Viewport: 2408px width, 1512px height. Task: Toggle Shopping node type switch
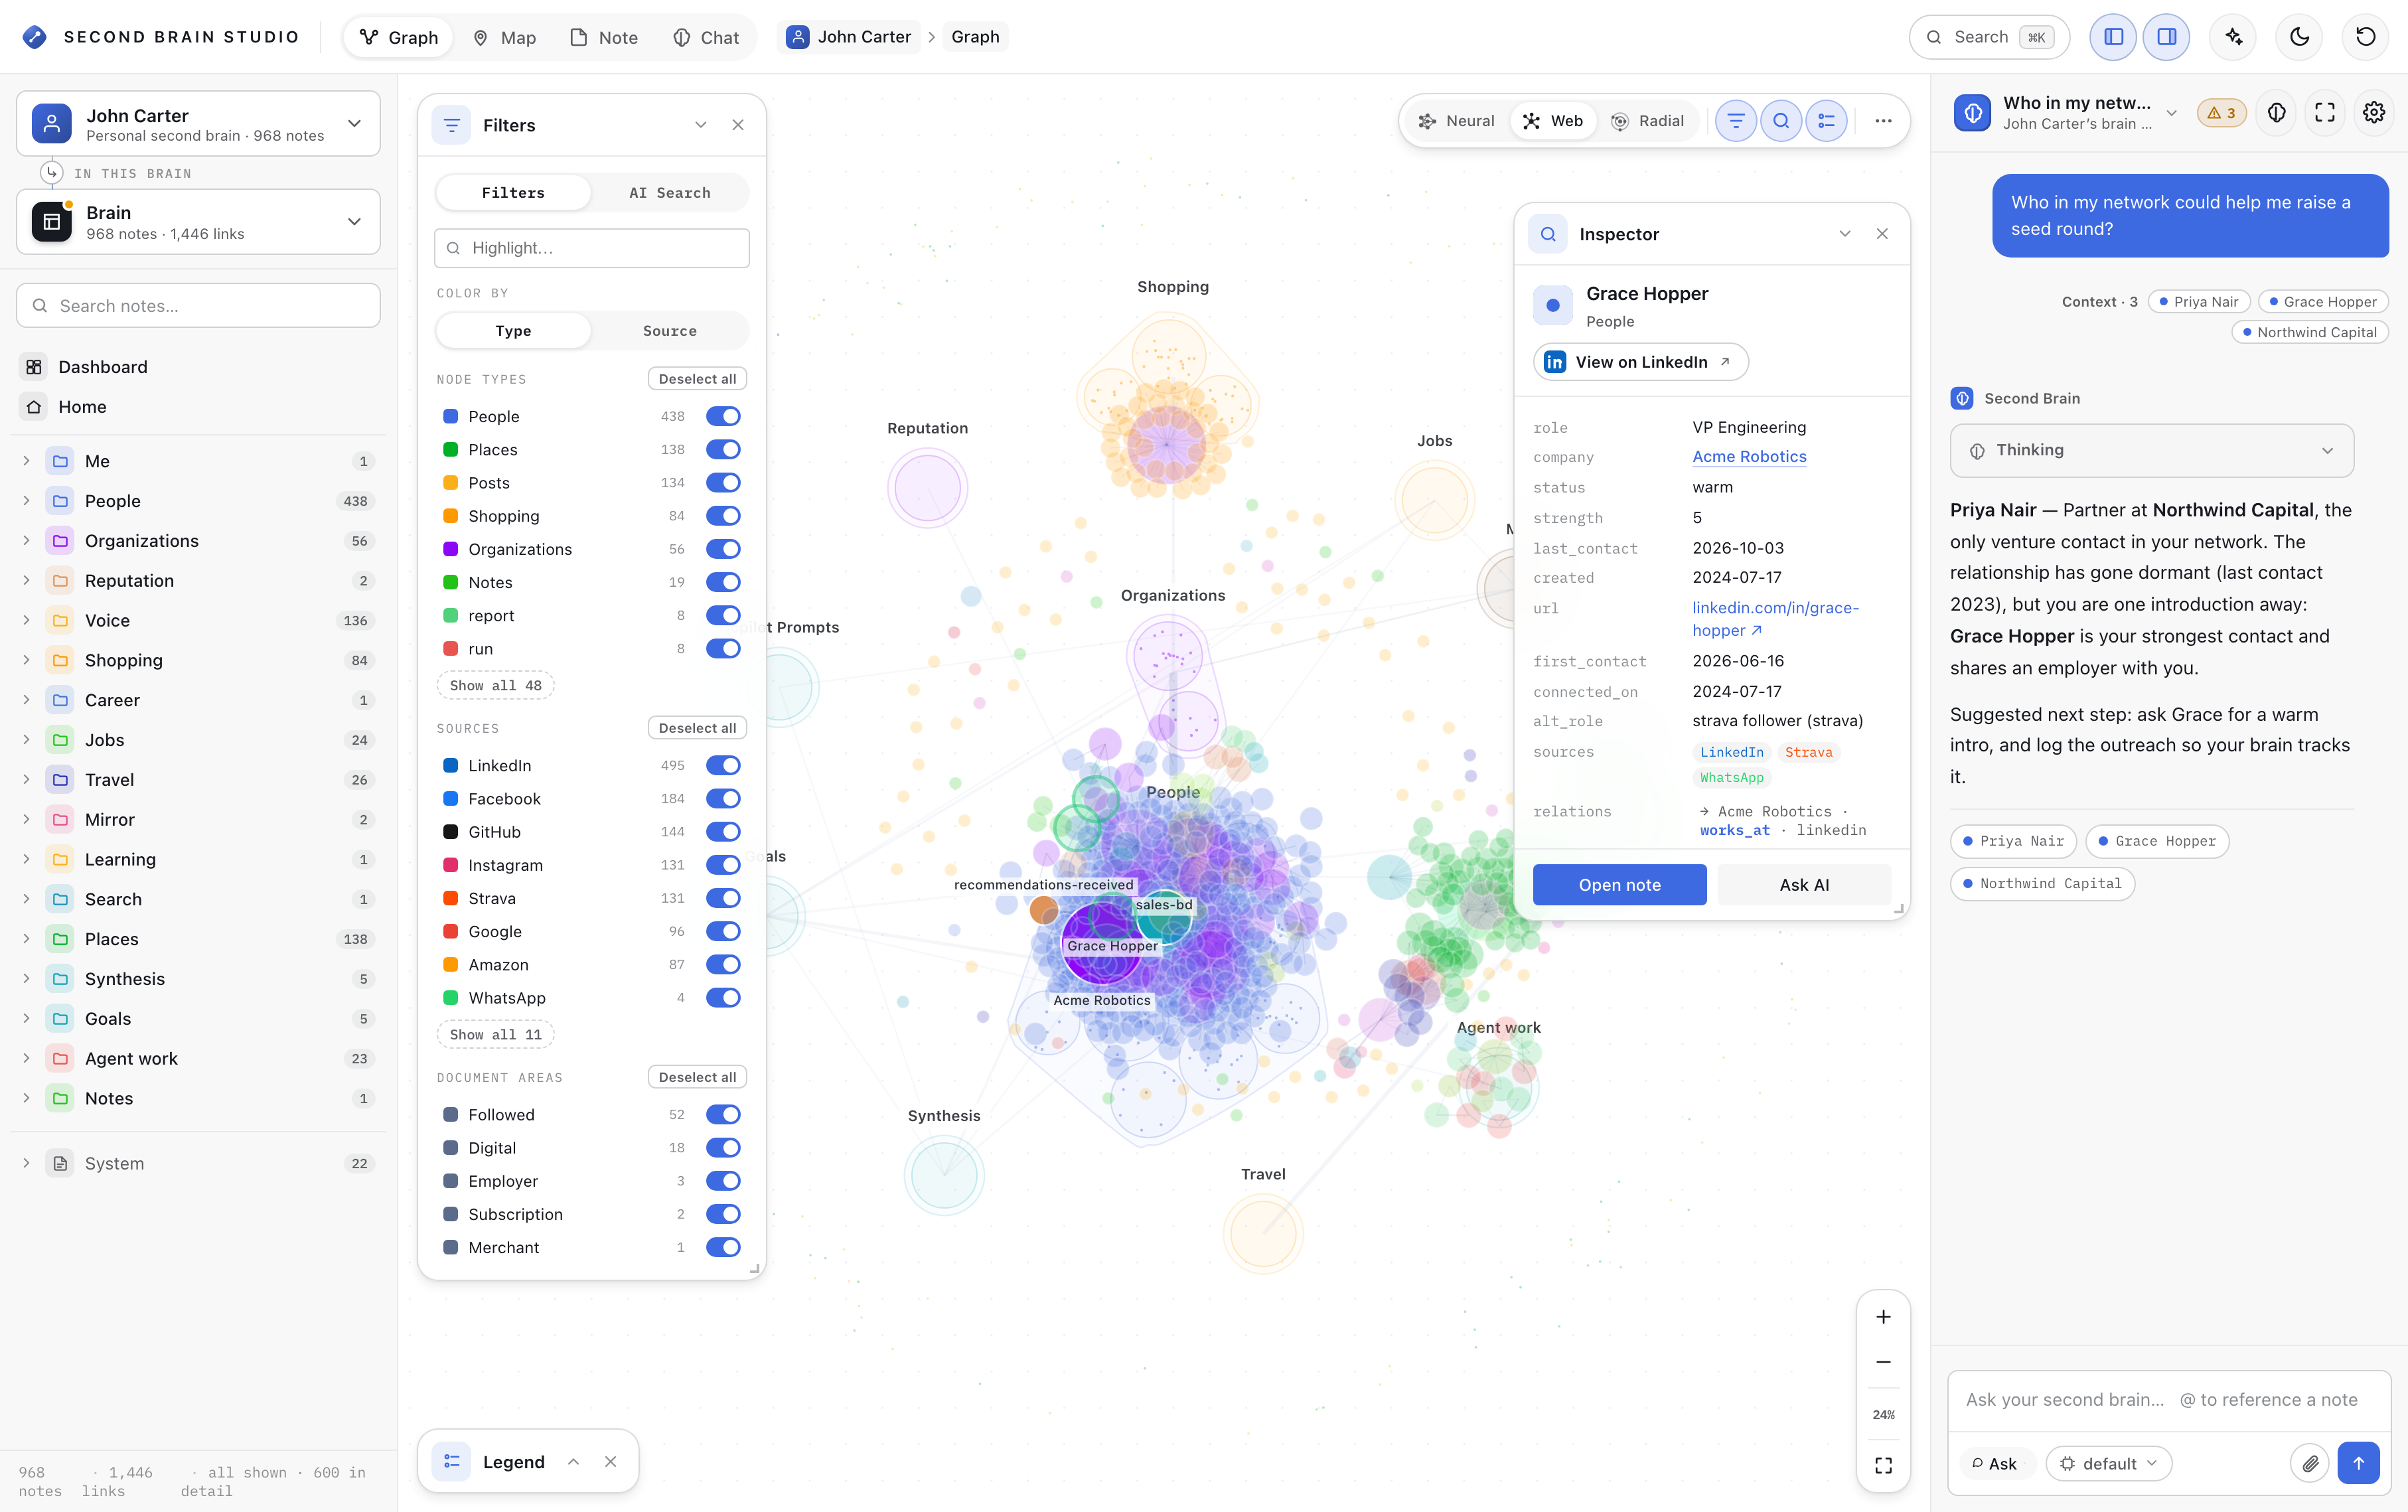point(723,516)
